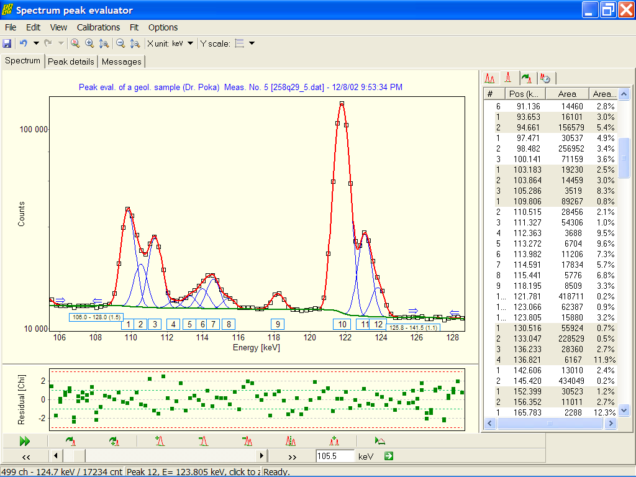This screenshot has height=477, width=636.
Task: Click the region label 106.0 - 128.0 (1.5)
Action: pyautogui.click(x=96, y=317)
